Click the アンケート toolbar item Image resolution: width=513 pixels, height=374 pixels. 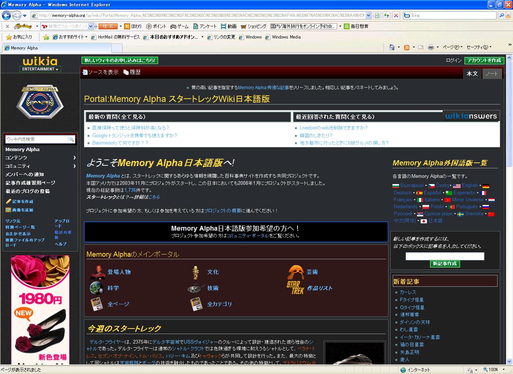[x=205, y=26]
